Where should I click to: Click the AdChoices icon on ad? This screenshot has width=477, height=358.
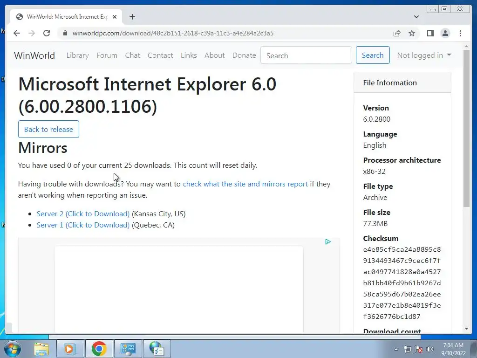click(328, 242)
